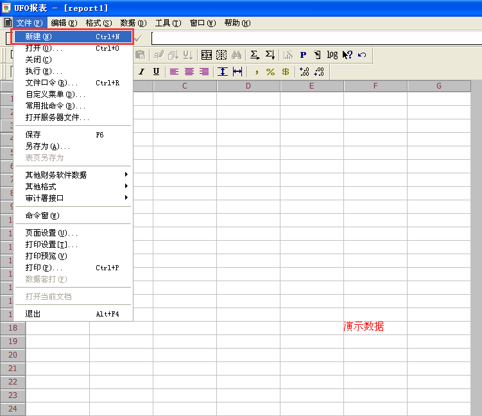Click the 文件(F) menu title
The image size is (482, 416).
(x=30, y=23)
